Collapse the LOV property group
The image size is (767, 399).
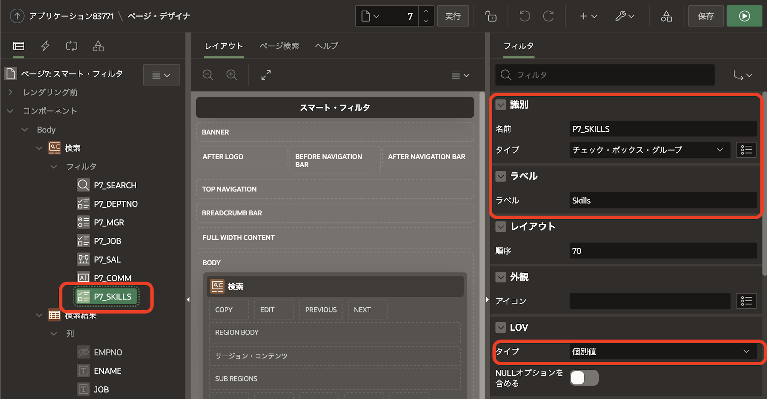(501, 327)
